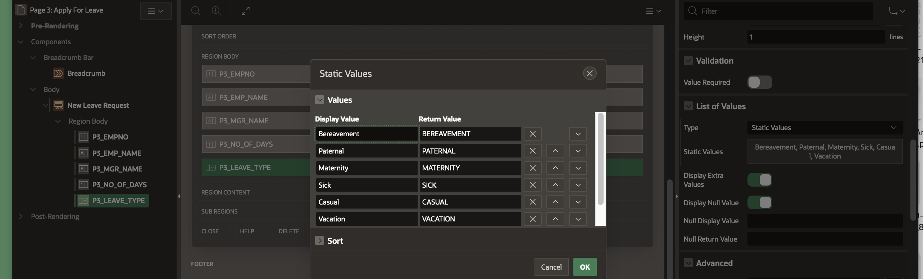Click the zoom out magnifier icon
Viewport: 923px width, 279px height.
(x=196, y=11)
